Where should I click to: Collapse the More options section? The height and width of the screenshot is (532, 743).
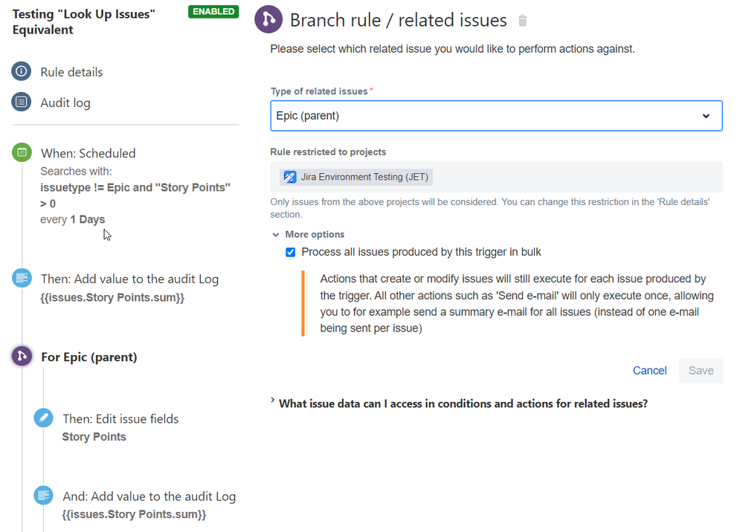click(x=308, y=234)
